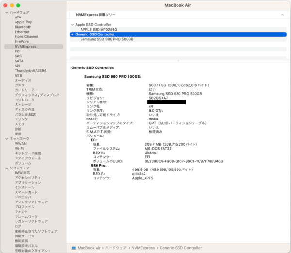Image resolution: width=291 pixels, height=253 pixels.
Task: Open プリンタ hardware entry
Action: point(21,119)
